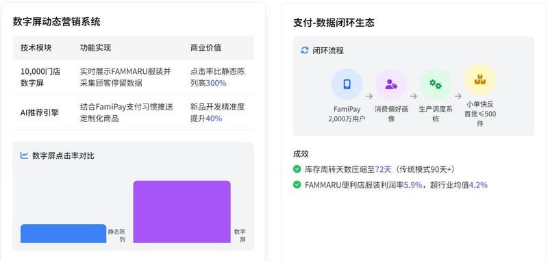The height and width of the screenshot is (261, 548).
Task: Click the 40% precision improvement value
Action: pos(214,119)
